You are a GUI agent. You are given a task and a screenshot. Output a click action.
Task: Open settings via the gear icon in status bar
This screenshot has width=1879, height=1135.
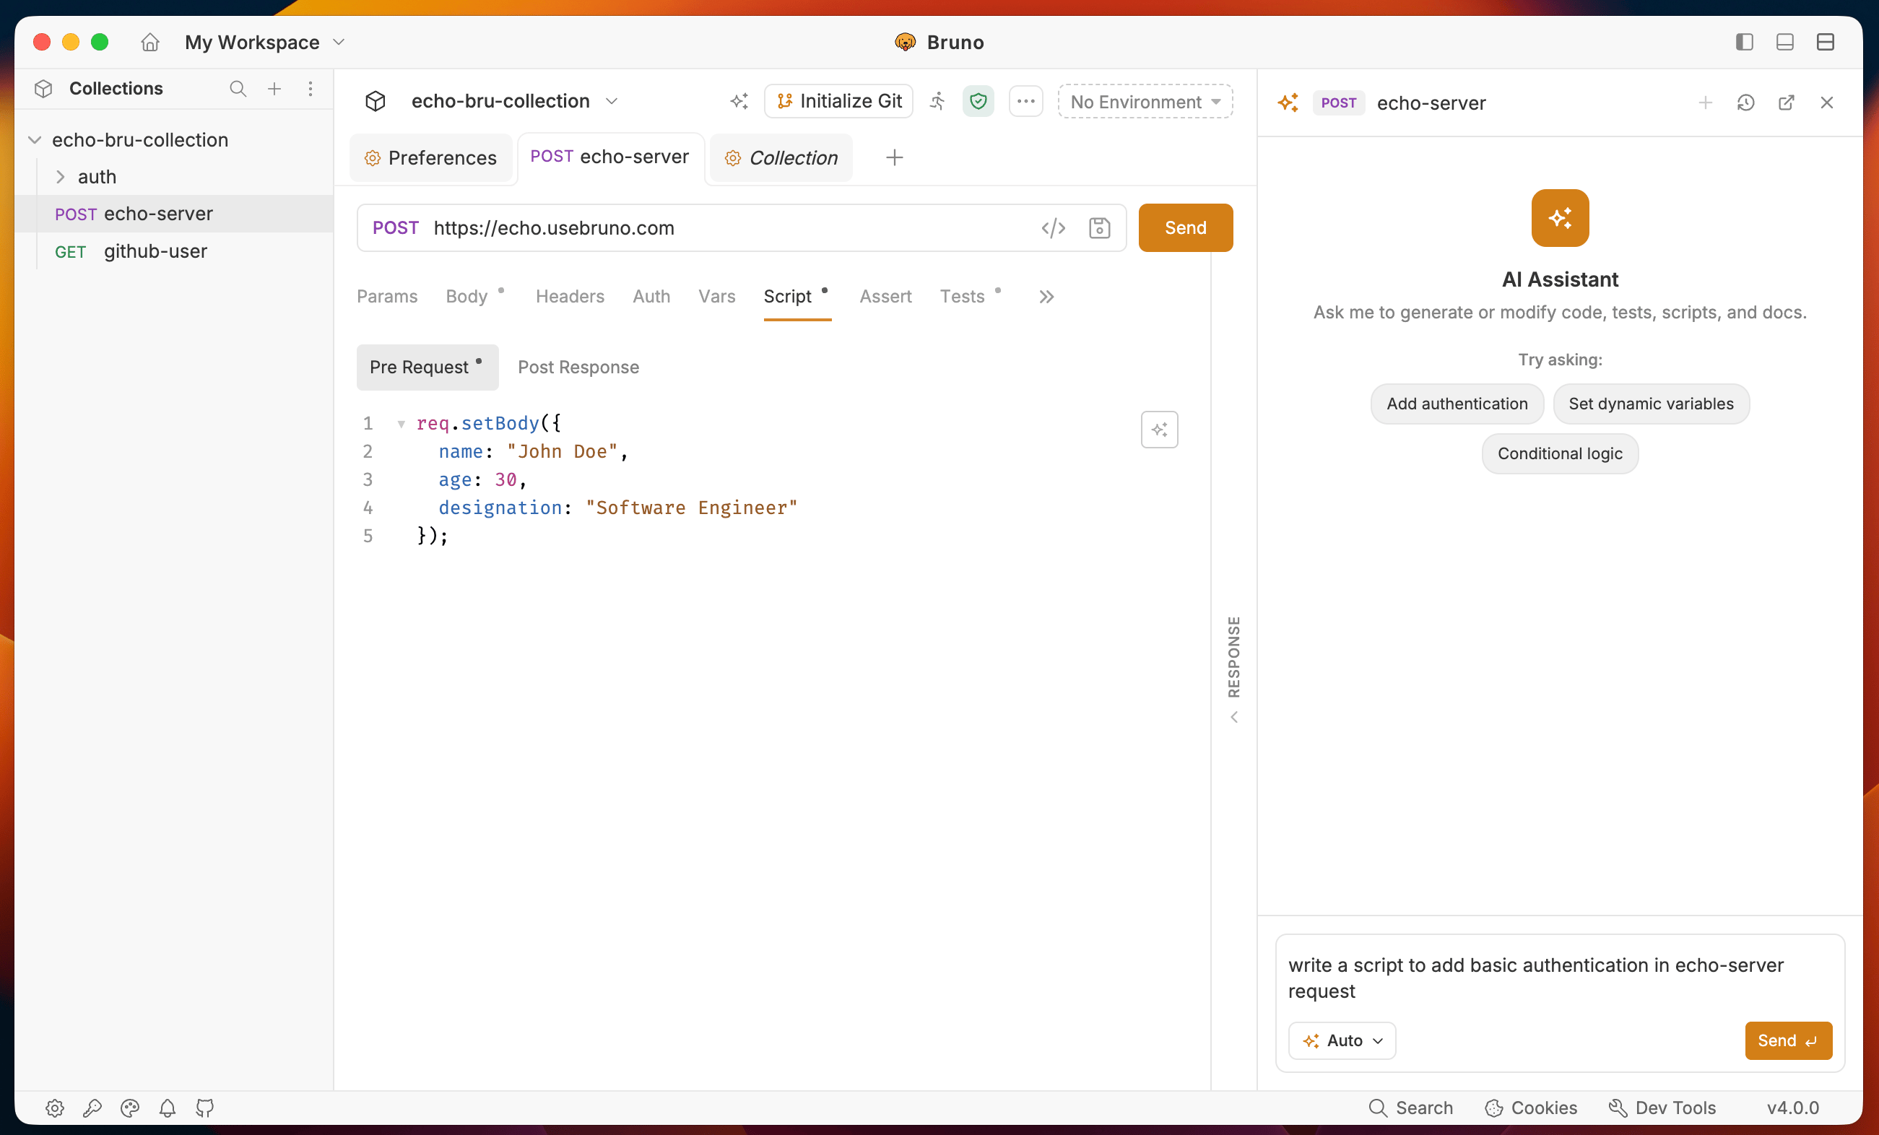coord(55,1108)
